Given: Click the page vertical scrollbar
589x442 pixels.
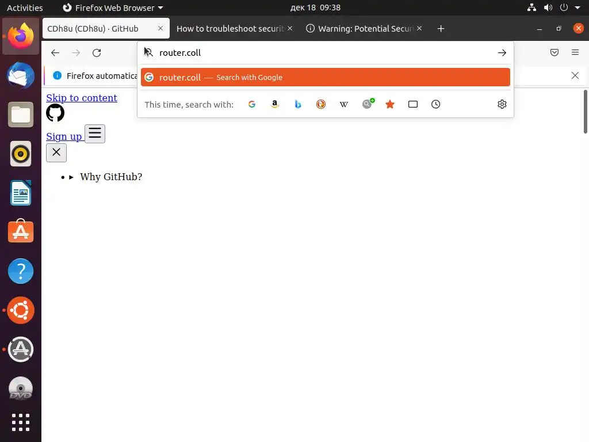Looking at the screenshot, I should pos(585,111).
